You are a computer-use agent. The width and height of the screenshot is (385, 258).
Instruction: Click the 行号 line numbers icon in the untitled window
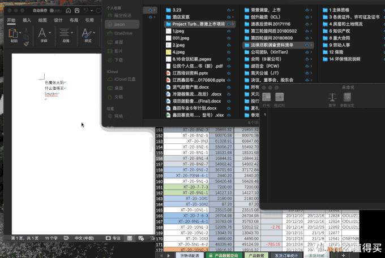point(267,97)
